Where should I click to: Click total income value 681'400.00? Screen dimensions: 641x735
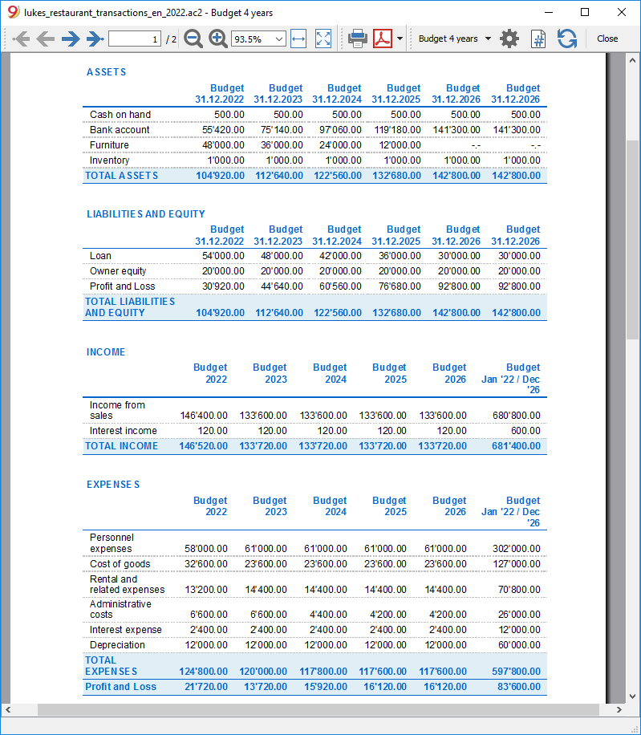tap(516, 446)
